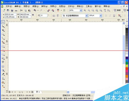Open the 视图 menu
Viewport: 129px width, 101px height.
pos(27,6)
